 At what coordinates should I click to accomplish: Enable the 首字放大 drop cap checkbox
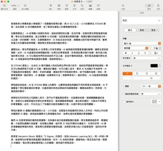(x=124, y=102)
